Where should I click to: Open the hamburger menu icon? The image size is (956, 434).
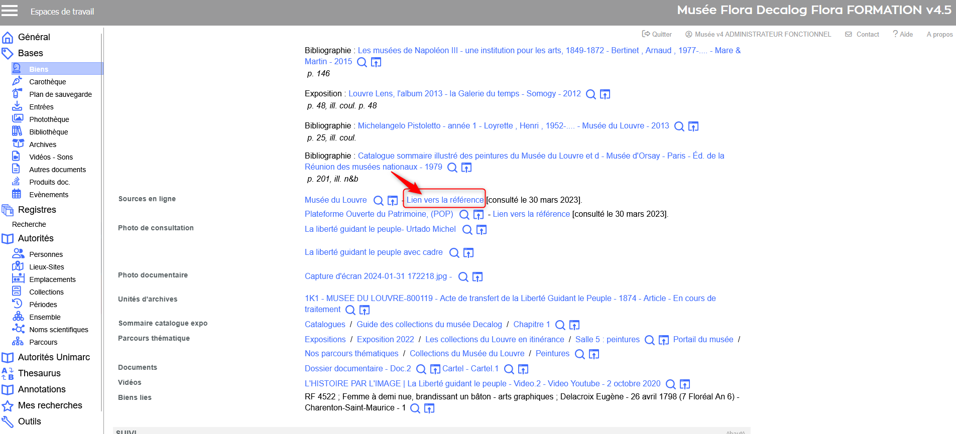(x=10, y=11)
